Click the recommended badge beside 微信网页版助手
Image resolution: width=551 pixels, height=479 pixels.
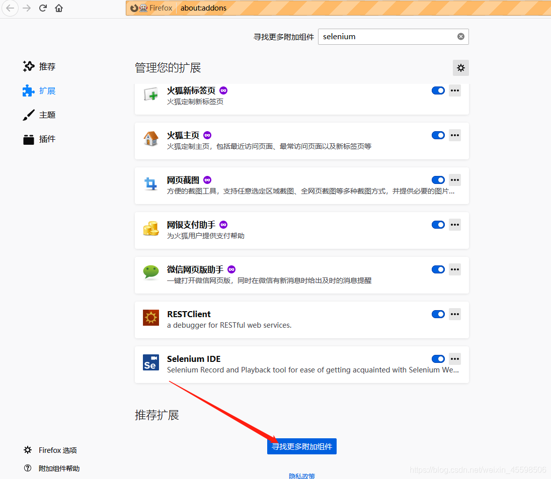(231, 269)
